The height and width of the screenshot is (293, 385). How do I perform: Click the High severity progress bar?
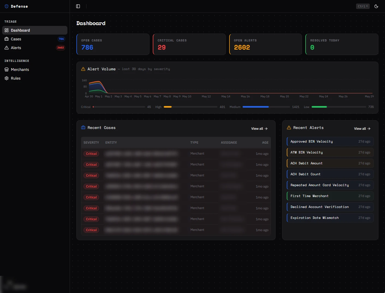[190, 107]
